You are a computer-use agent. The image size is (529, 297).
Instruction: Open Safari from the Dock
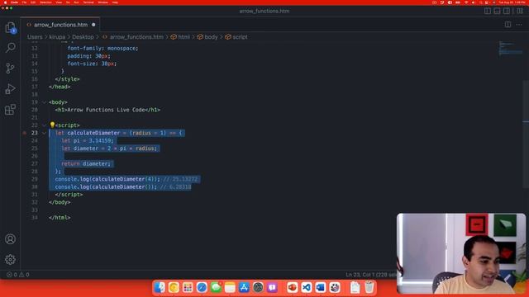(x=202, y=287)
